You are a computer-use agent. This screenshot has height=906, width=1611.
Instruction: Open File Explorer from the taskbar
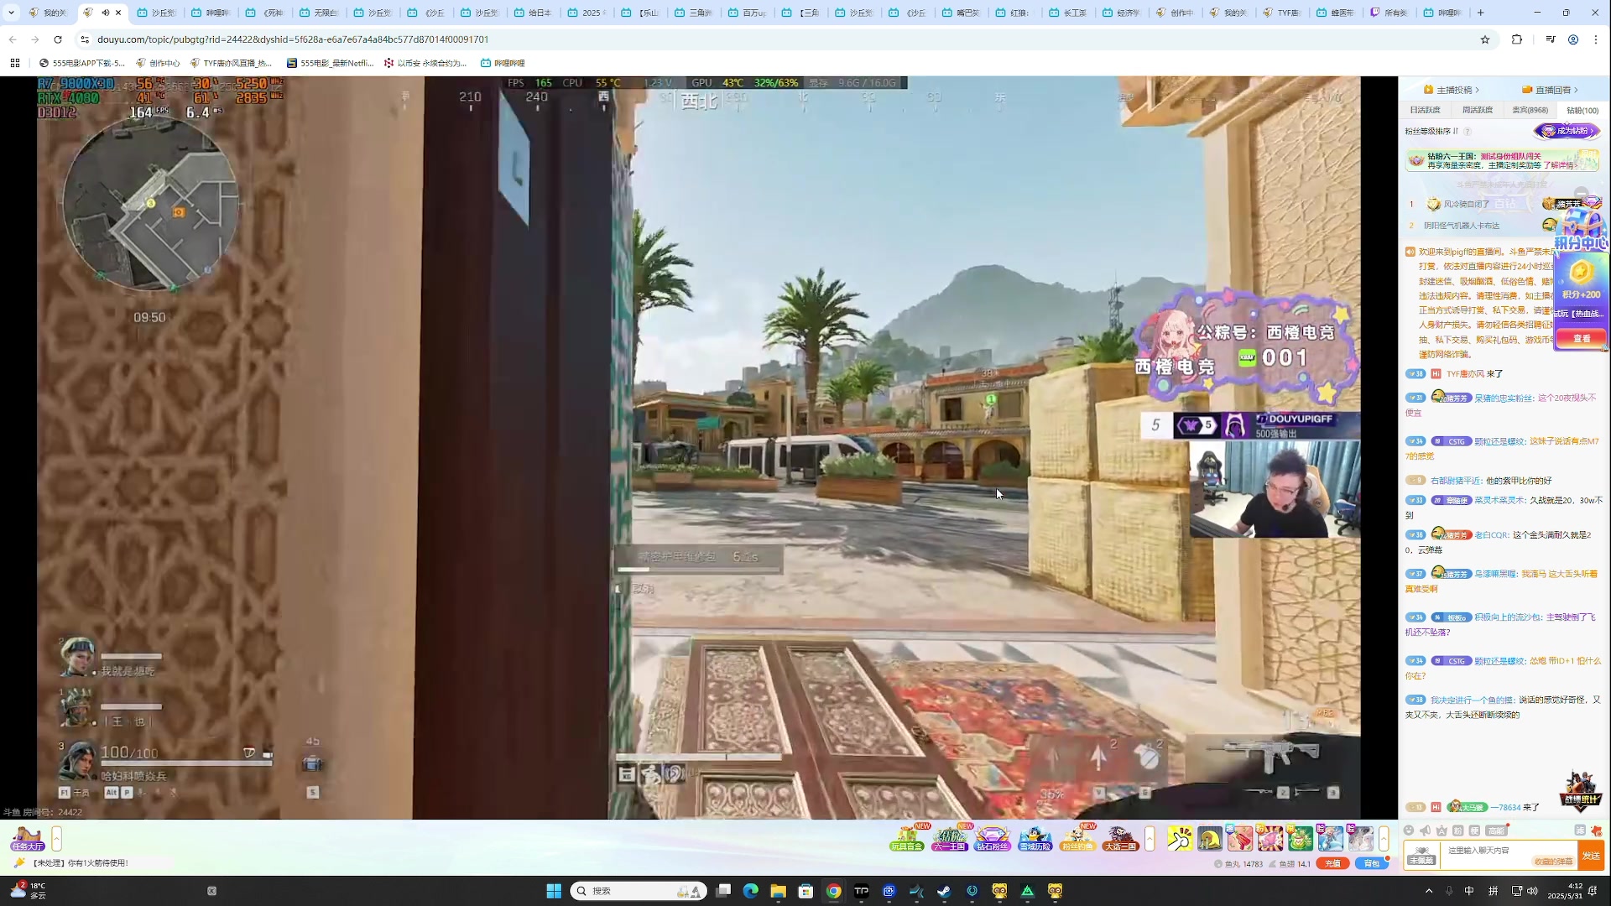coord(778,891)
